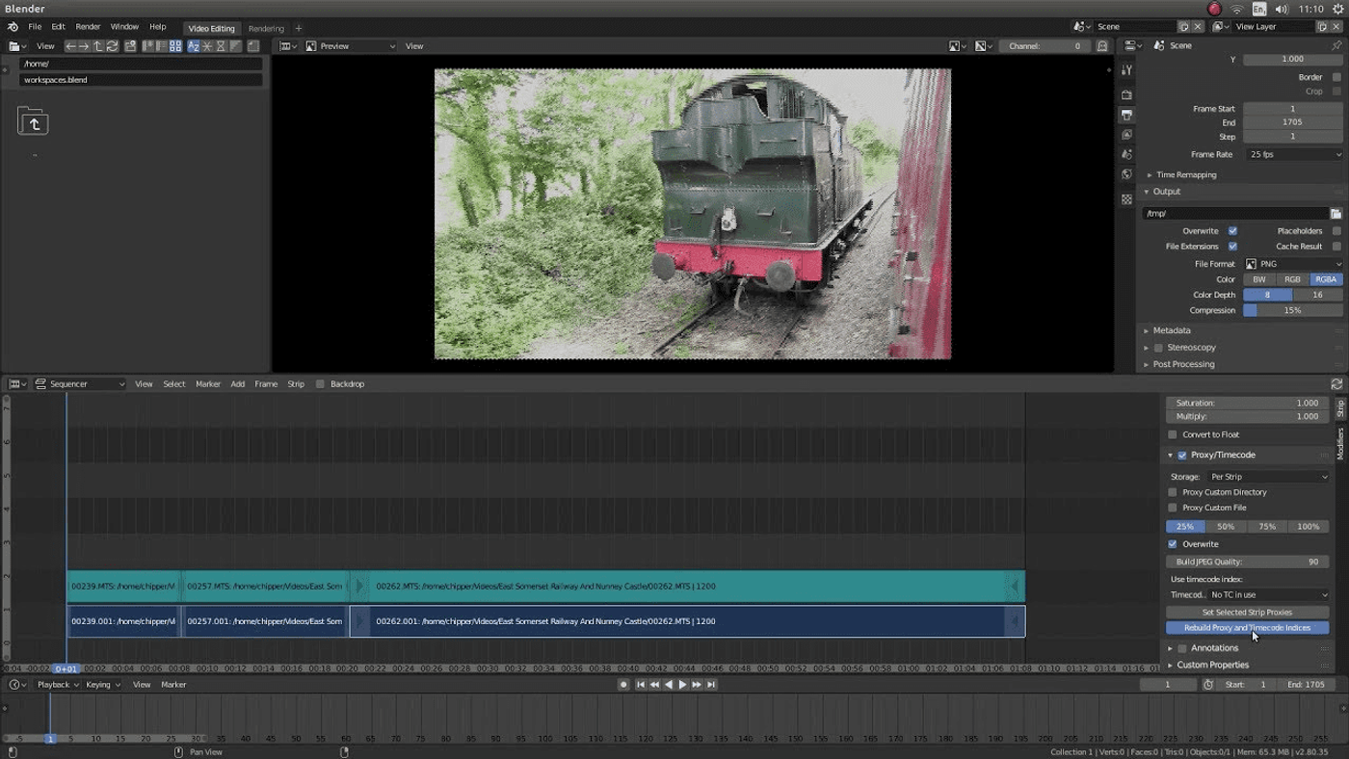
Task: Switch to the Rendering workspace tab
Action: 266,28
